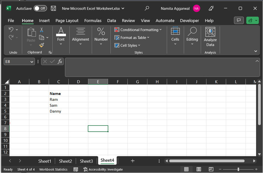Click Accessibility: Investigate status button
The image size is (263, 173).
coord(103,169)
